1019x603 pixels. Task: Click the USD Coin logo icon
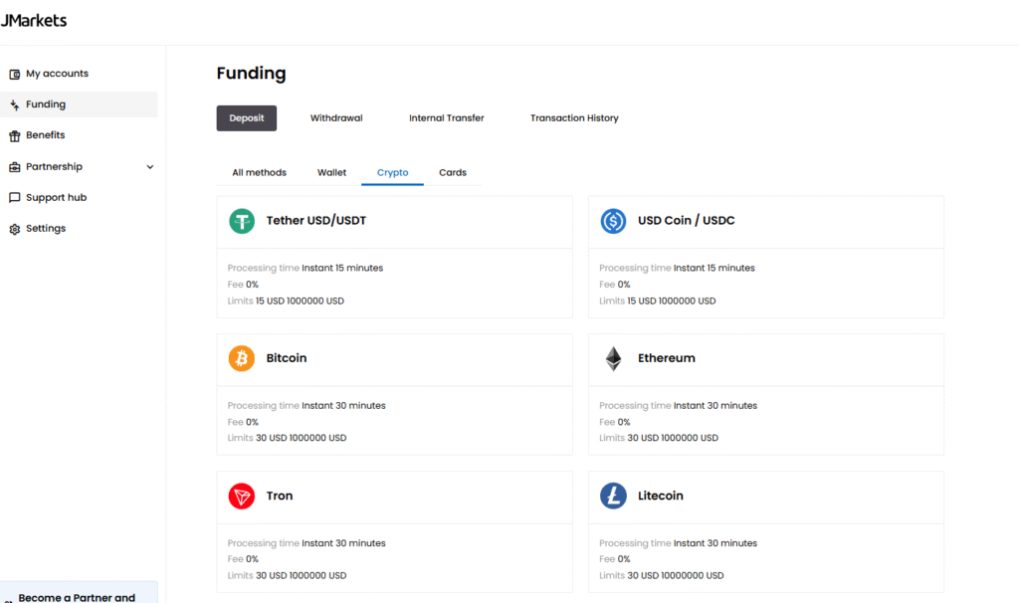613,221
